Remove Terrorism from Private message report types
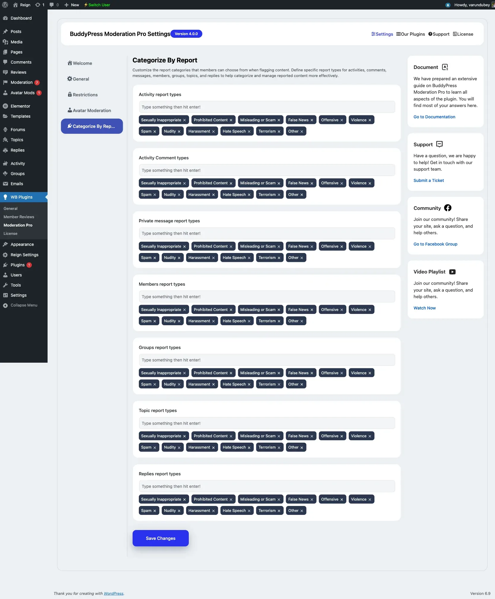 (279, 258)
